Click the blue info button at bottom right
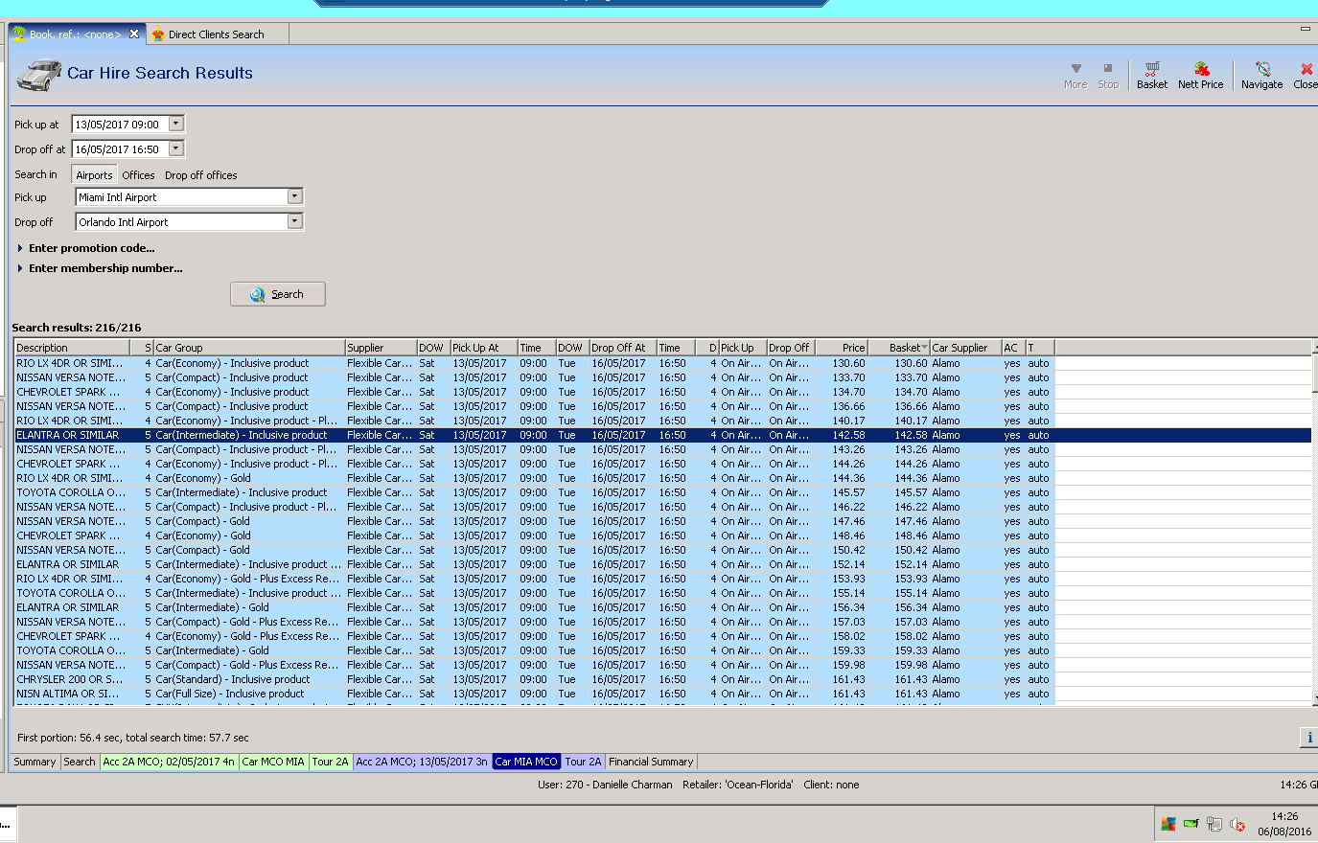This screenshot has width=1318, height=843. coord(1308,737)
